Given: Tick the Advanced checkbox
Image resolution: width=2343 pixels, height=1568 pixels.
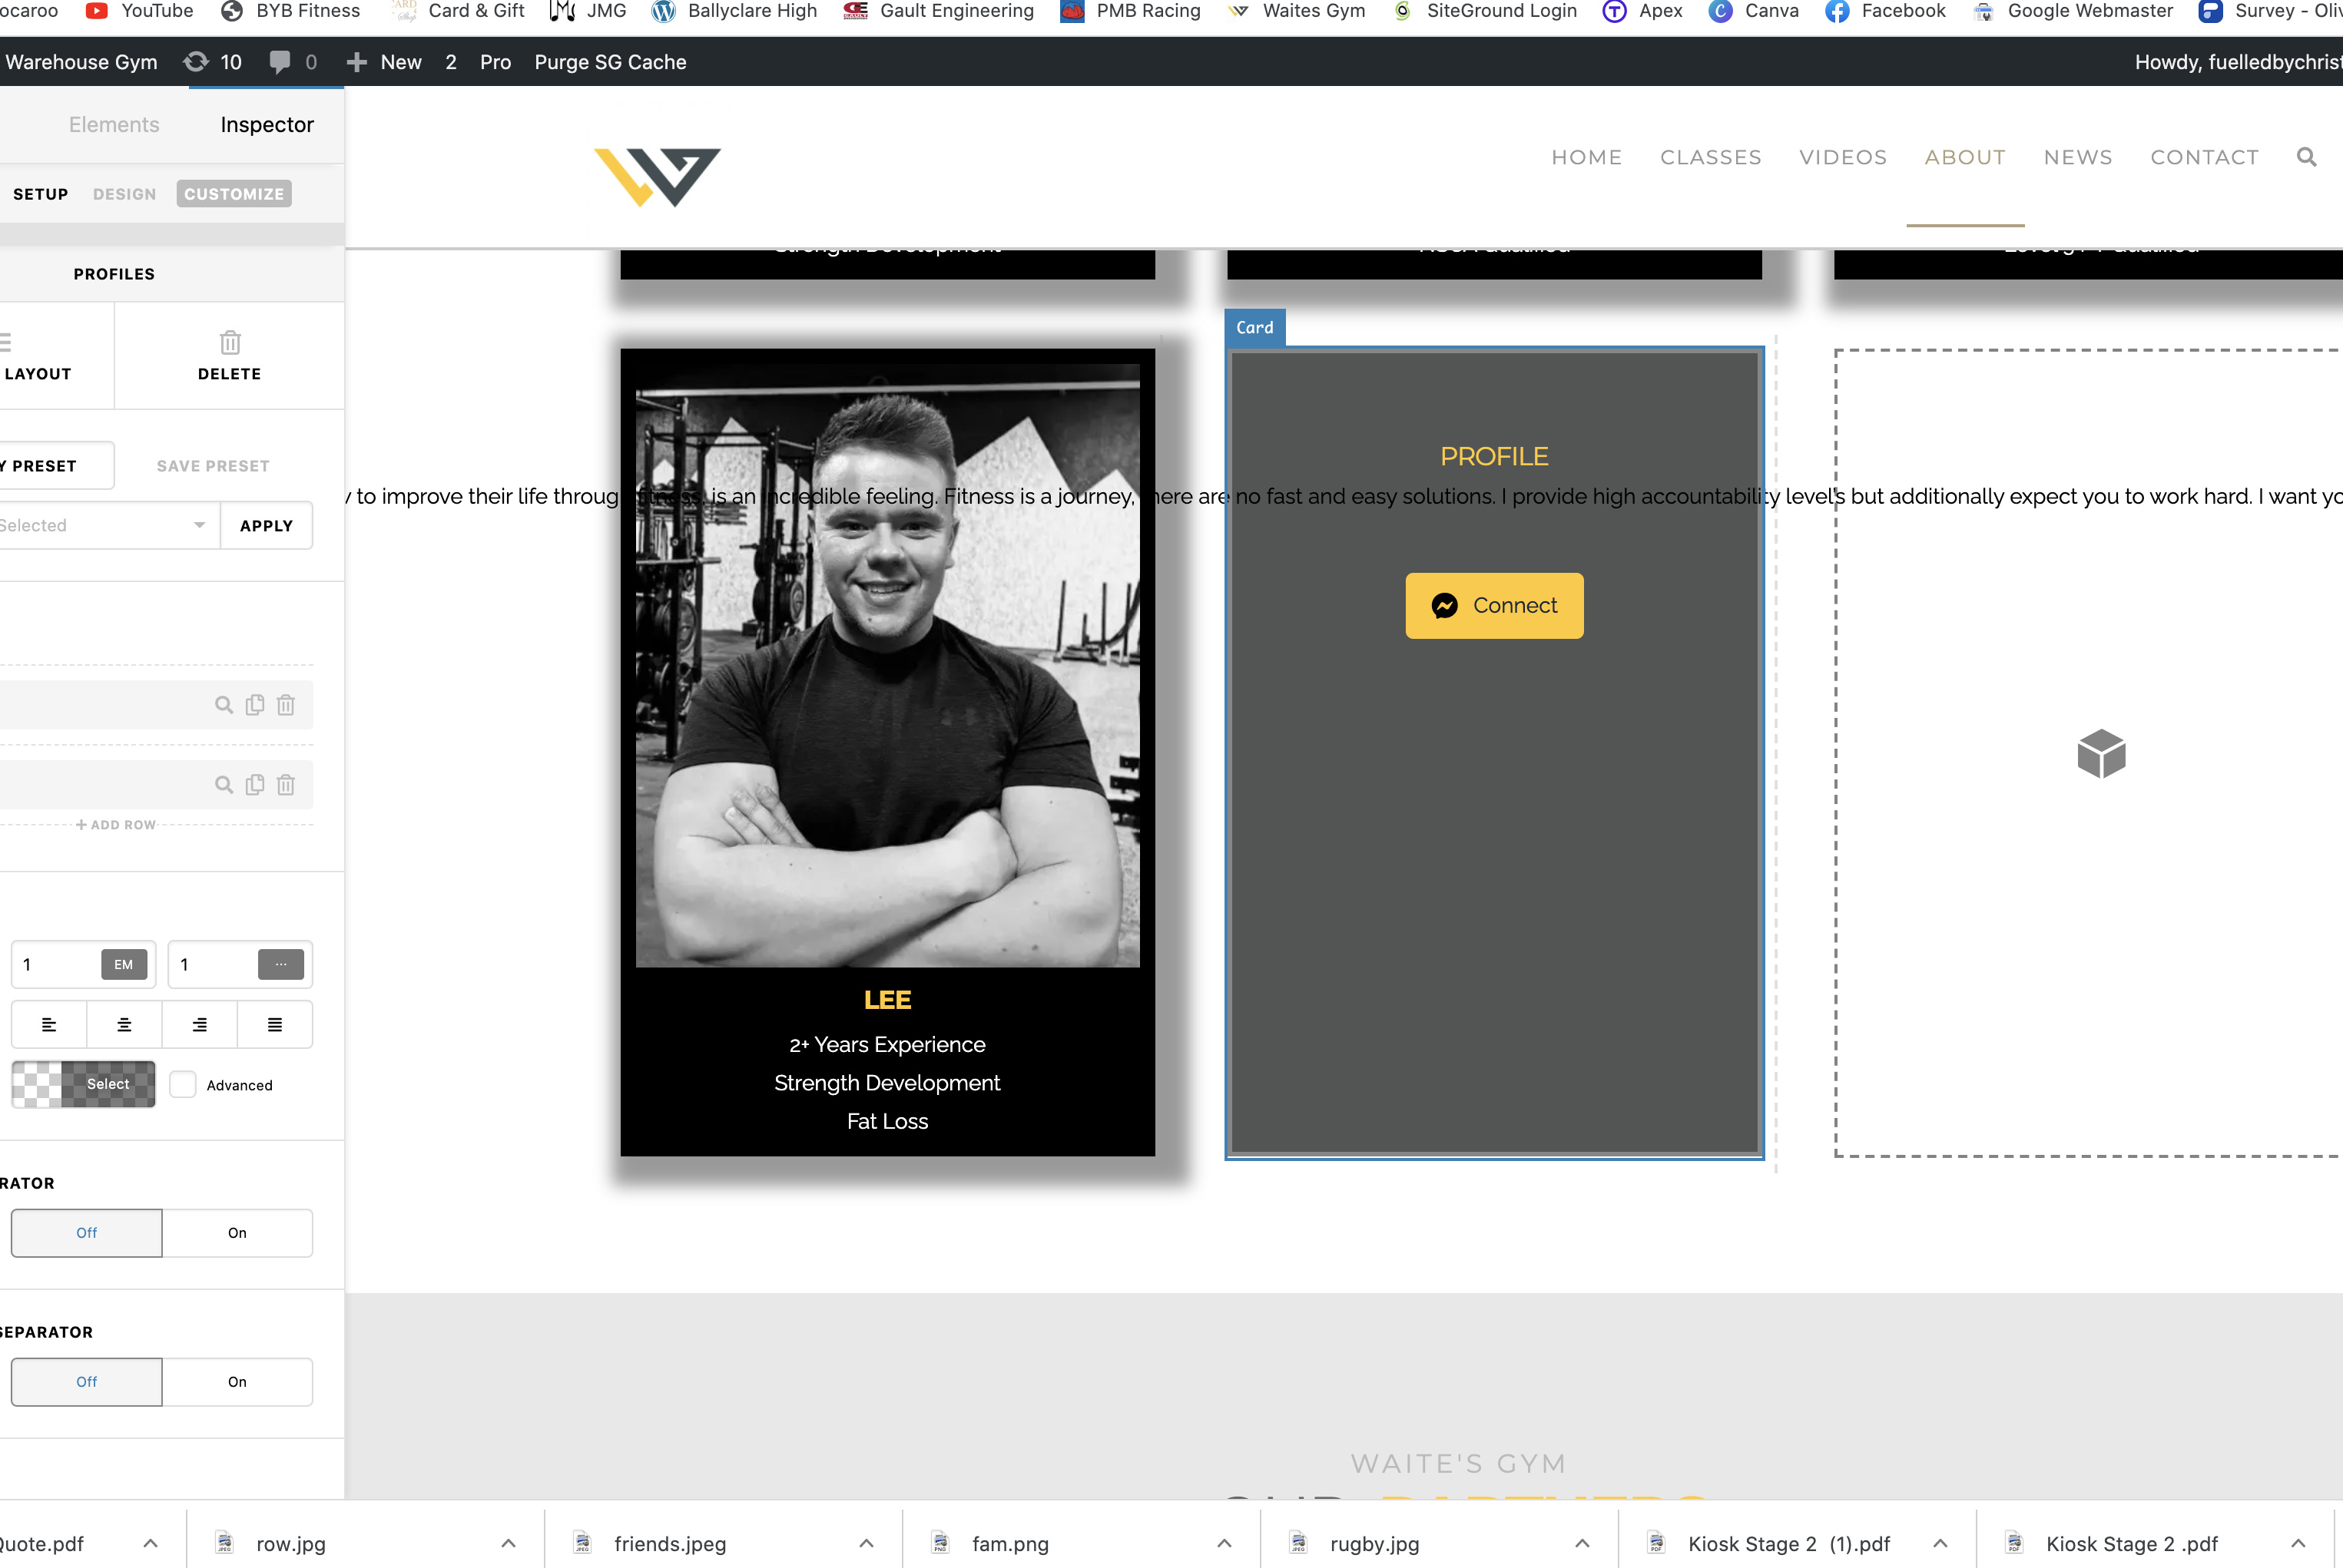Looking at the screenshot, I should coord(182,1084).
